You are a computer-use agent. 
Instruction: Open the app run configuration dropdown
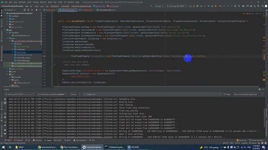click(x=159, y=6)
